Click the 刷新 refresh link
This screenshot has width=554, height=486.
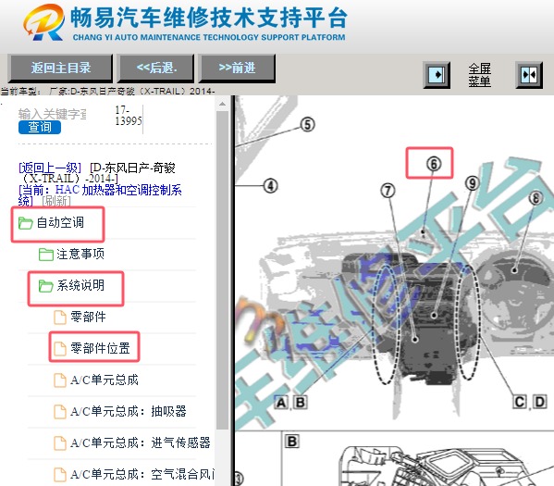point(56,201)
